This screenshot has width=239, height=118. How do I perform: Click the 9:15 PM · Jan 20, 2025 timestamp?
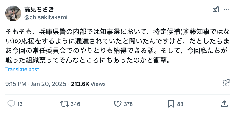point(36,84)
